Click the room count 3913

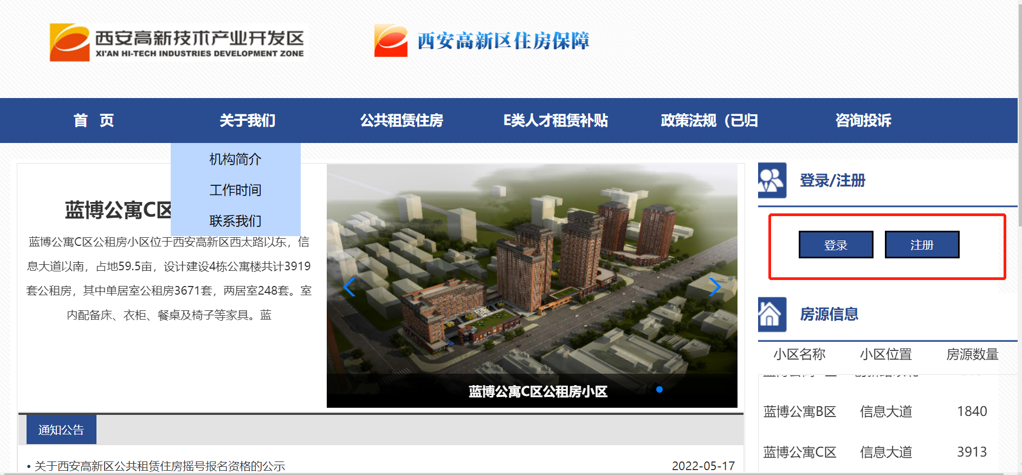click(x=972, y=452)
